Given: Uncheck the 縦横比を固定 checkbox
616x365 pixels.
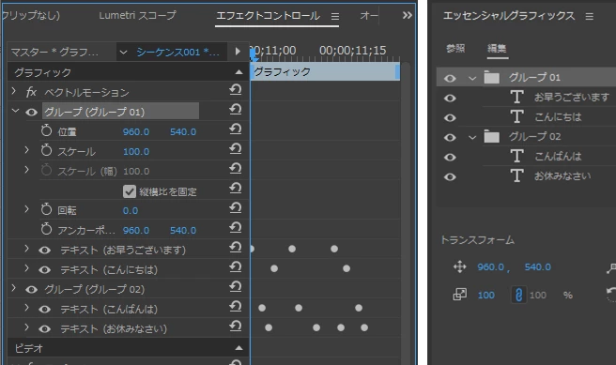Looking at the screenshot, I should 130,191.
